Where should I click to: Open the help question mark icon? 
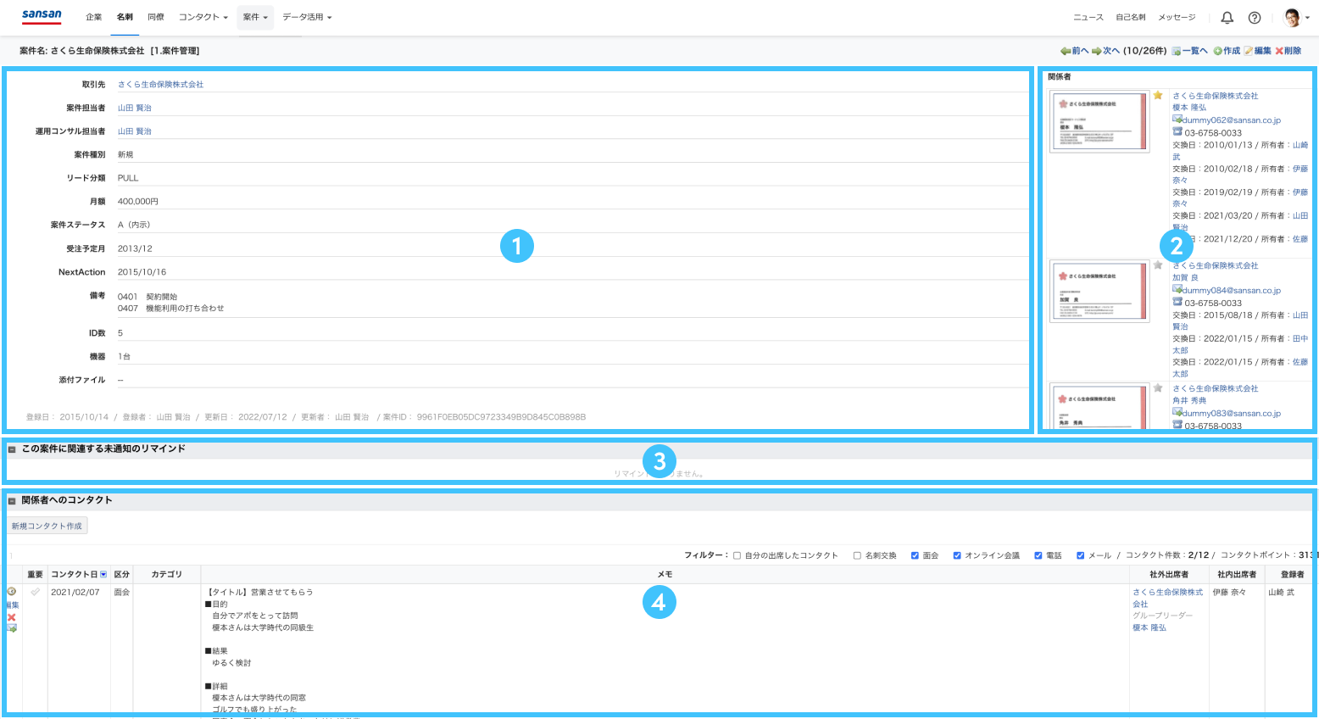pos(1255,18)
